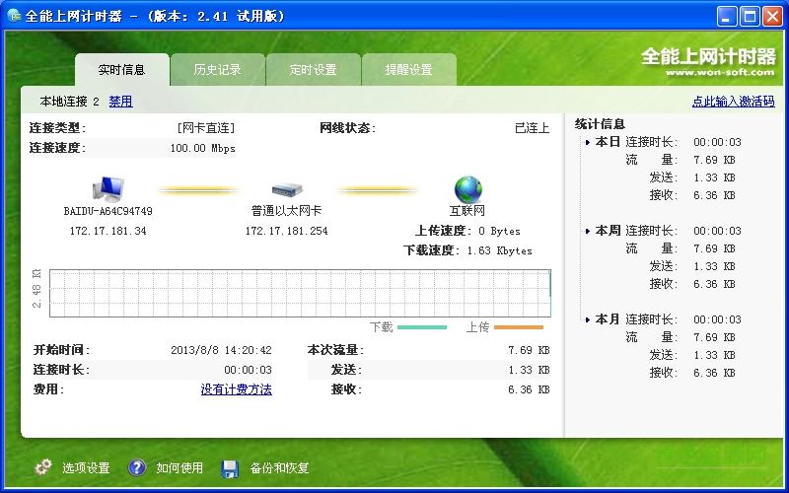
Task: Click the 禁用 link to disable connection
Action: (120, 102)
